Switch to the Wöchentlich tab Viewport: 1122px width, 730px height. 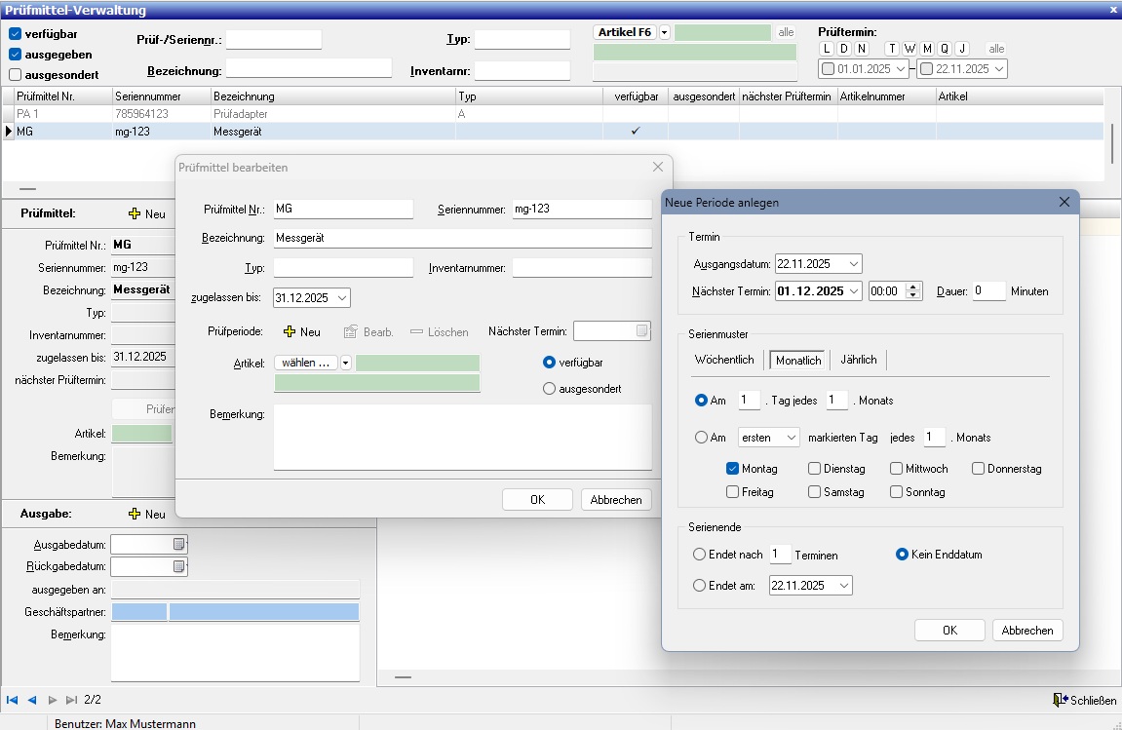click(x=724, y=360)
